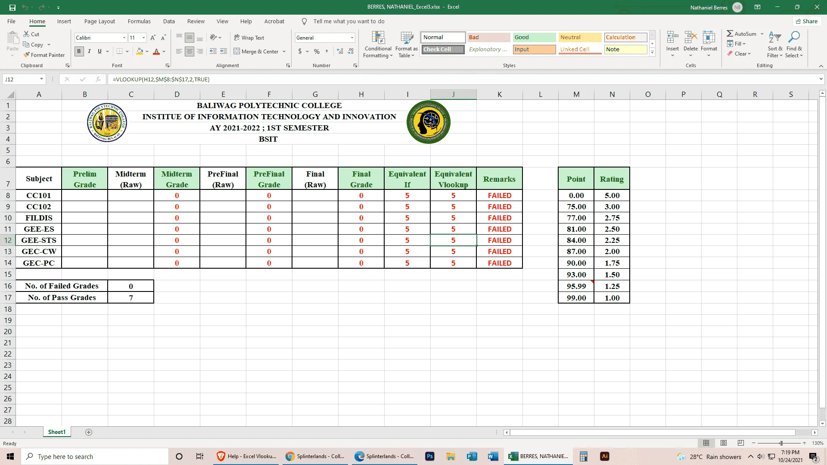Apply the Good cell style
This screenshot has width=827, height=465.
(534, 37)
